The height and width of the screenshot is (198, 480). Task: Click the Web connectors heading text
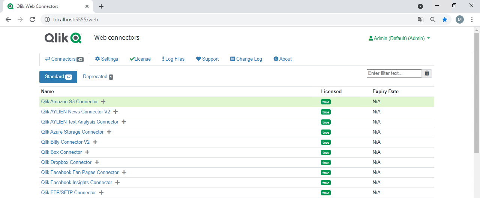[117, 37]
